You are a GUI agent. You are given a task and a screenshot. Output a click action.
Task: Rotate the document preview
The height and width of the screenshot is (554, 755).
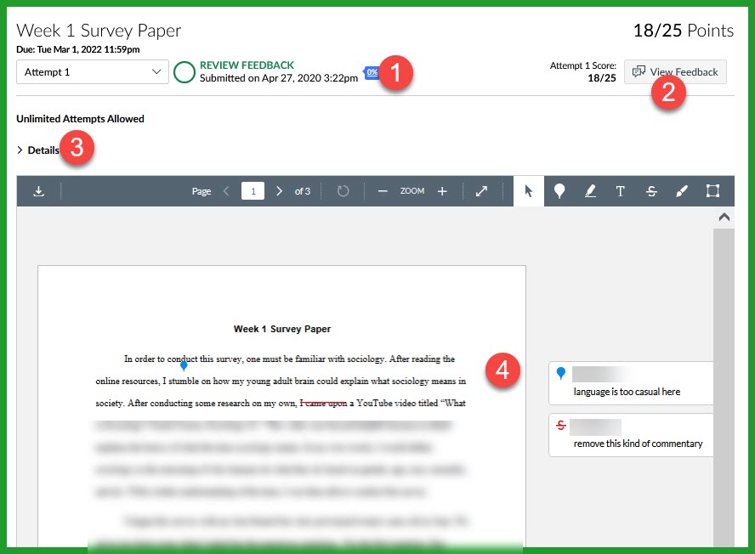(x=343, y=191)
